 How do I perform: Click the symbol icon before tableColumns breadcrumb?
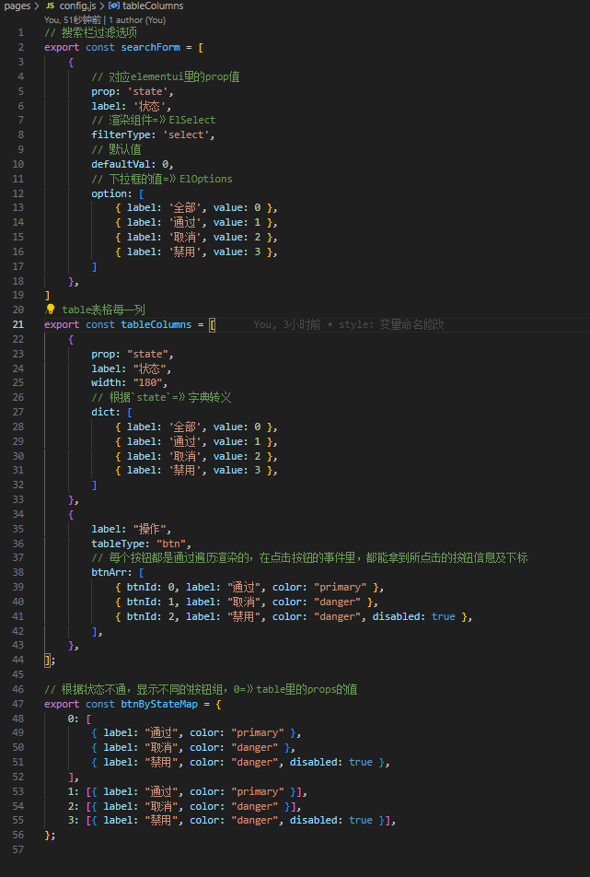[x=114, y=6]
